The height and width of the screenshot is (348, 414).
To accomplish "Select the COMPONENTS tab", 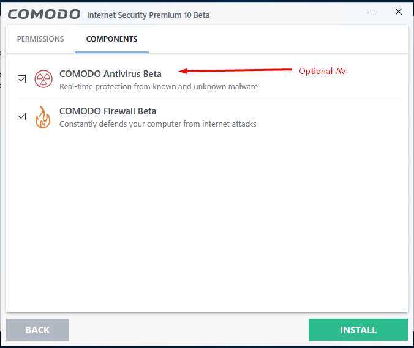I will [111, 39].
